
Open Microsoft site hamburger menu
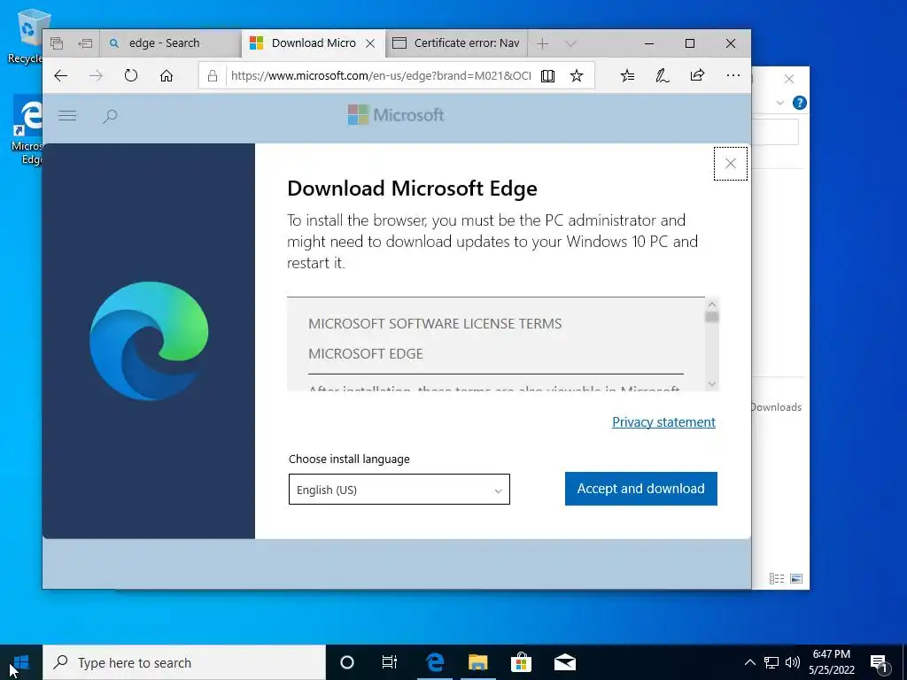pyautogui.click(x=67, y=116)
